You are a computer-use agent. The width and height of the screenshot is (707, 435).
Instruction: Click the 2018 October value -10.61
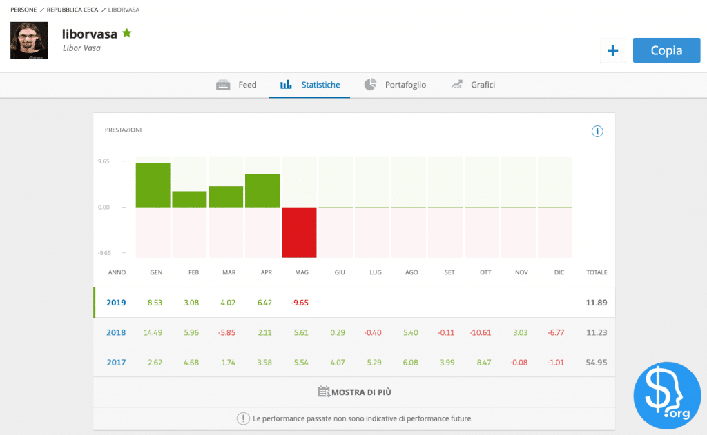point(481,332)
